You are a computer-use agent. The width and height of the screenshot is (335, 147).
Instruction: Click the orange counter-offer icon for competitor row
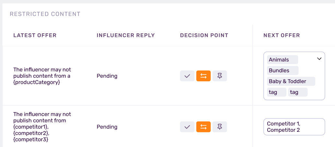(203, 127)
